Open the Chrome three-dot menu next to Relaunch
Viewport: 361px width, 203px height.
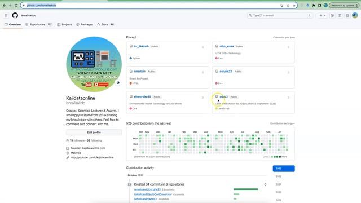pos(357,5)
